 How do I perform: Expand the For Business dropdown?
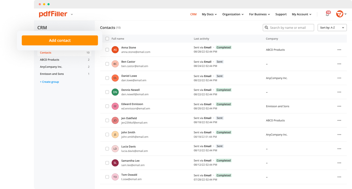click(259, 14)
